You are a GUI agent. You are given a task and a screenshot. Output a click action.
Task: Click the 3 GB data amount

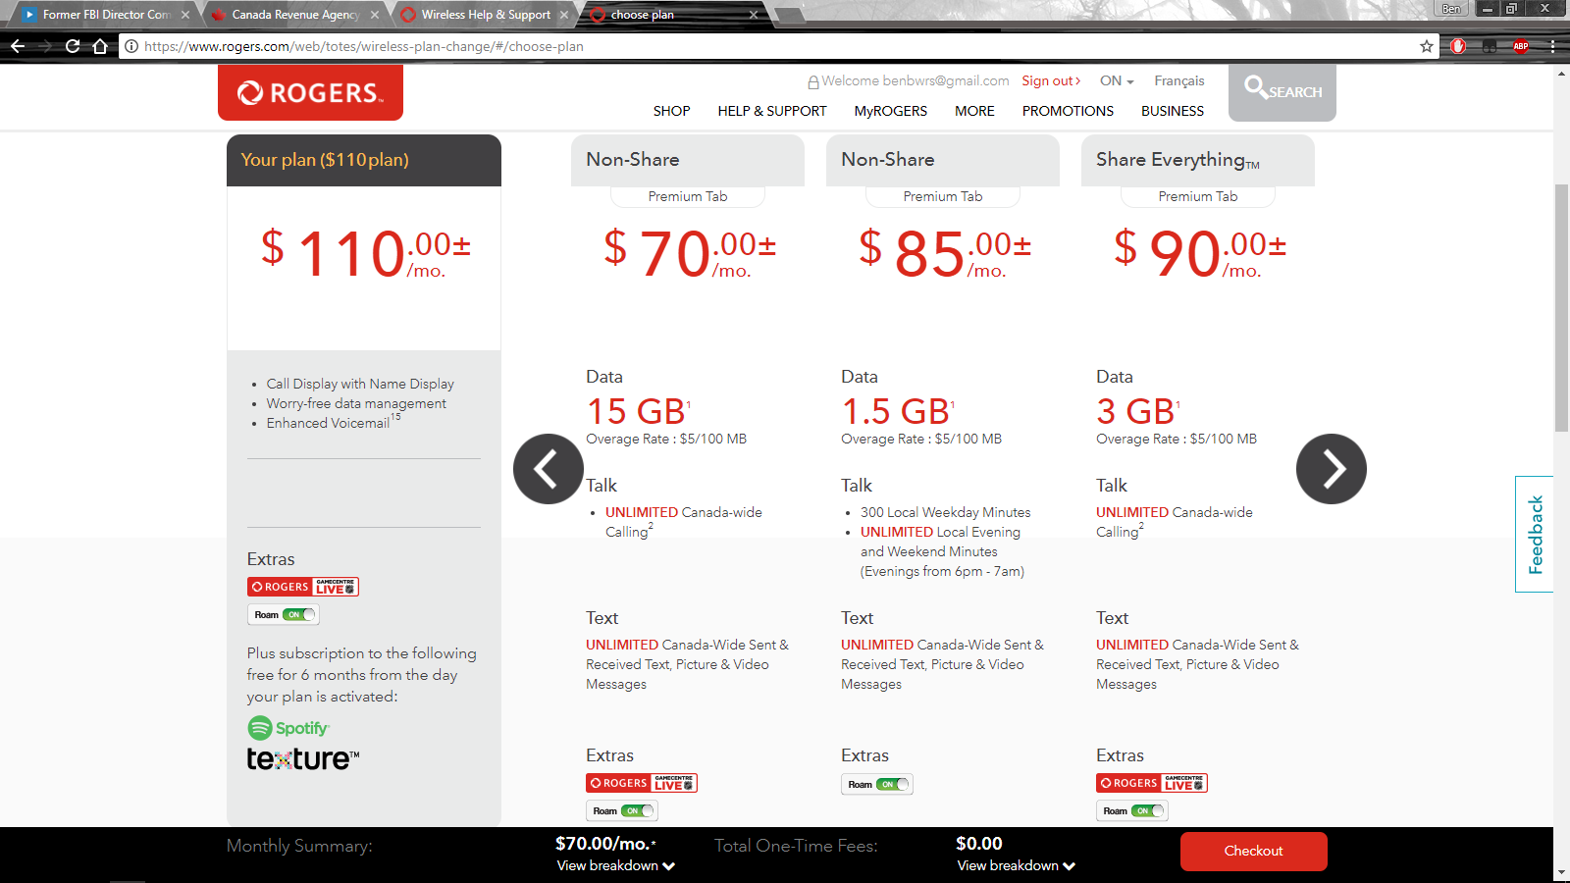[x=1135, y=411]
